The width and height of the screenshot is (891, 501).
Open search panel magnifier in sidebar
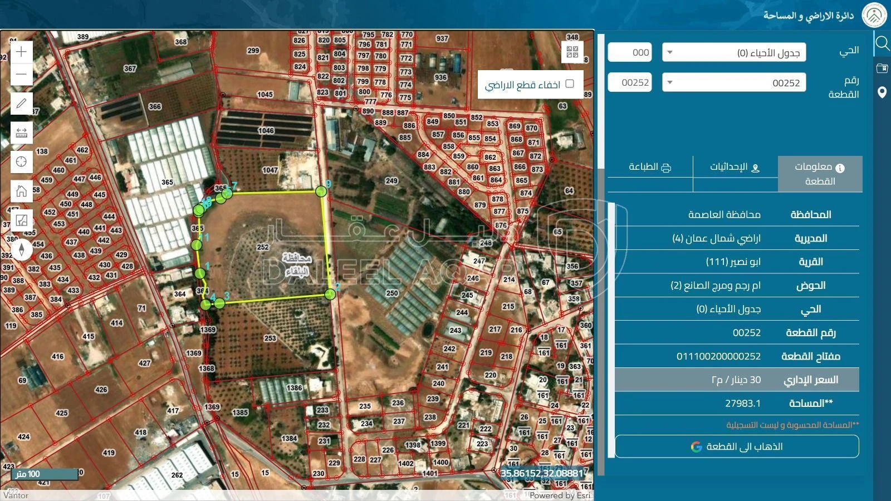click(882, 43)
